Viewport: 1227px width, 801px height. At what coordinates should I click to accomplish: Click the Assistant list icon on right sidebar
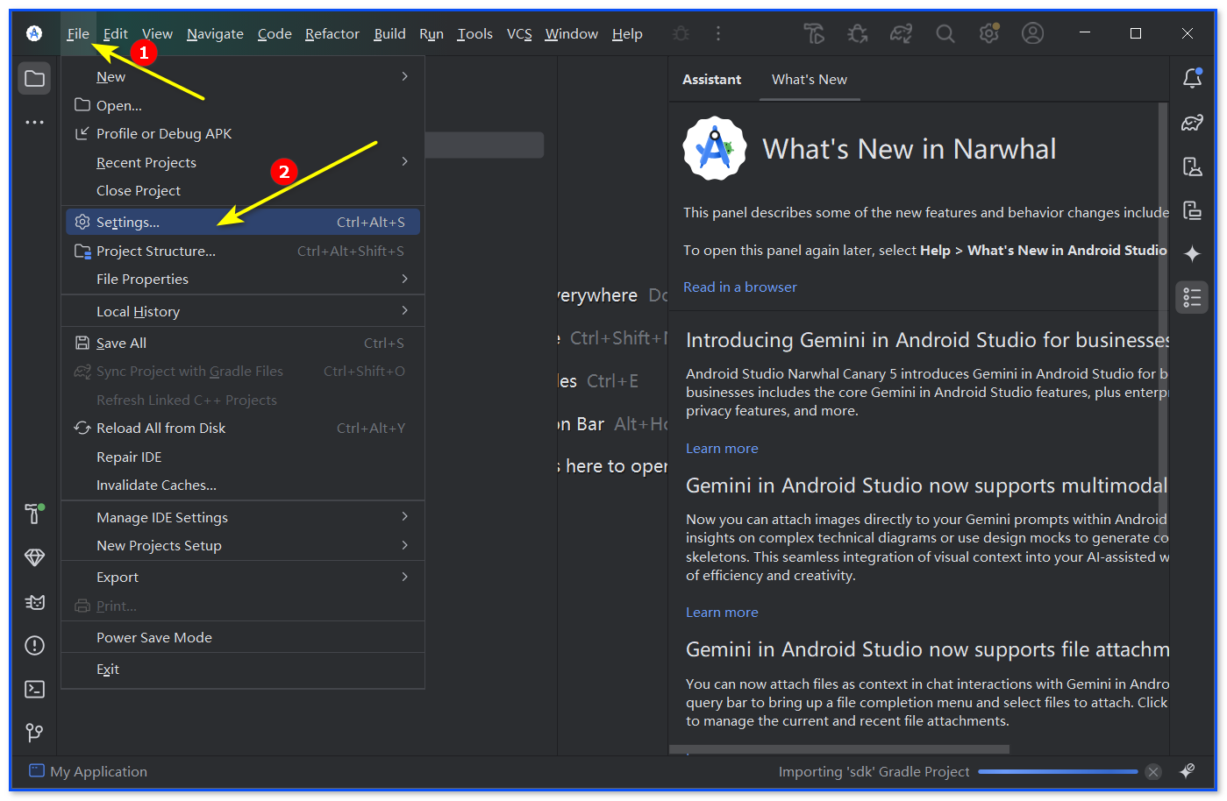[1192, 298]
